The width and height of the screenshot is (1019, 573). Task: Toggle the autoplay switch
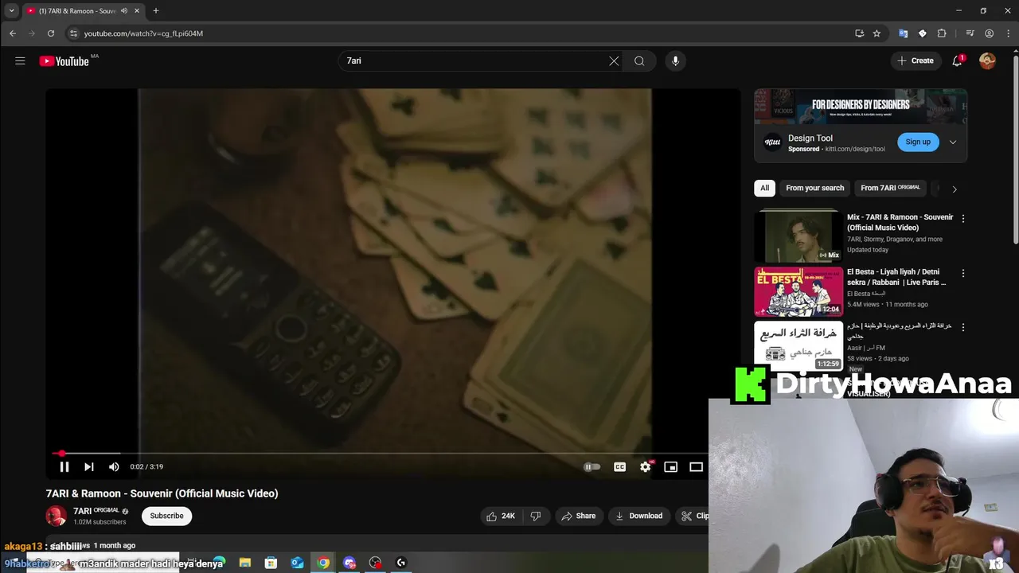591,467
